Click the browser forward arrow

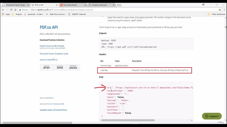point(7,10)
